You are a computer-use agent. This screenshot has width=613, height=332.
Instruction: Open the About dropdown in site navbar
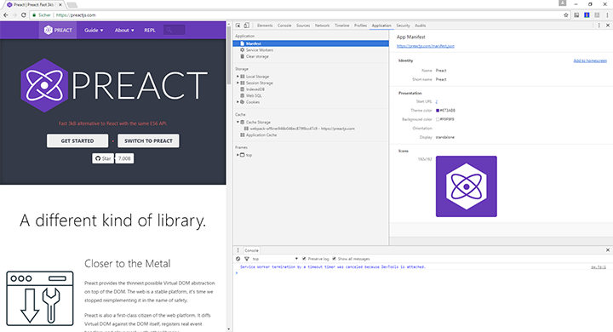pos(124,30)
